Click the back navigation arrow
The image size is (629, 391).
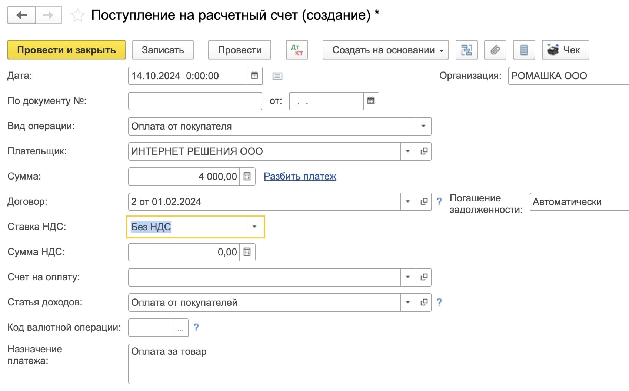21,15
